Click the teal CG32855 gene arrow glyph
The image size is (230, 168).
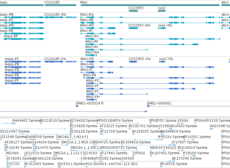(x=133, y=11)
